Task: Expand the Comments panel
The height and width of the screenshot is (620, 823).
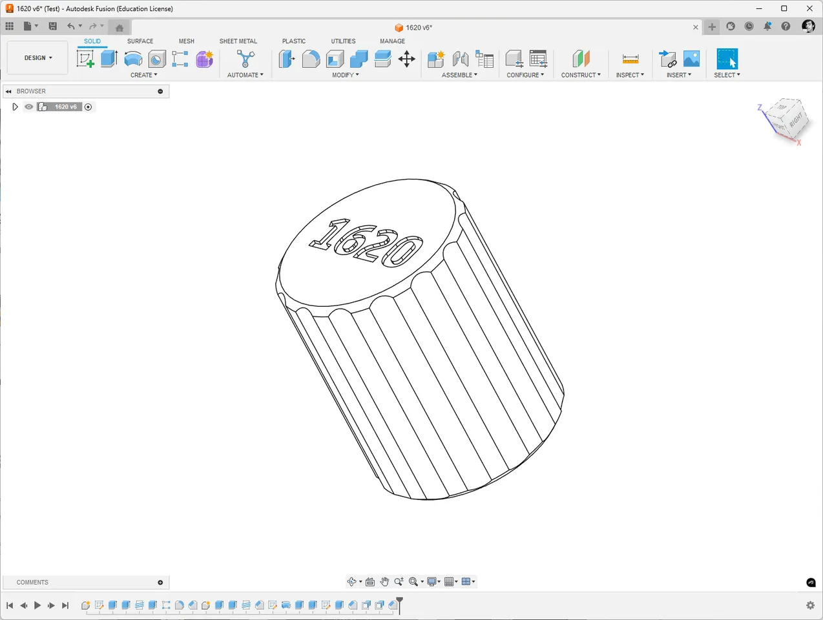Action: (x=160, y=582)
